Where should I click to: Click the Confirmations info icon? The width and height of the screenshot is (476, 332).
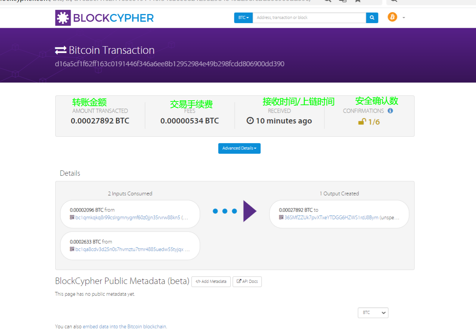tap(390, 111)
